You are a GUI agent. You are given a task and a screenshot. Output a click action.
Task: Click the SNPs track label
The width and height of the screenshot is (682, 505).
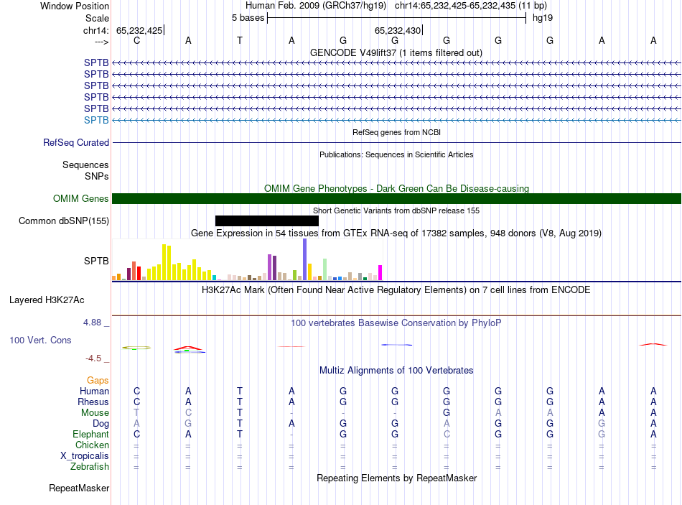click(97, 176)
